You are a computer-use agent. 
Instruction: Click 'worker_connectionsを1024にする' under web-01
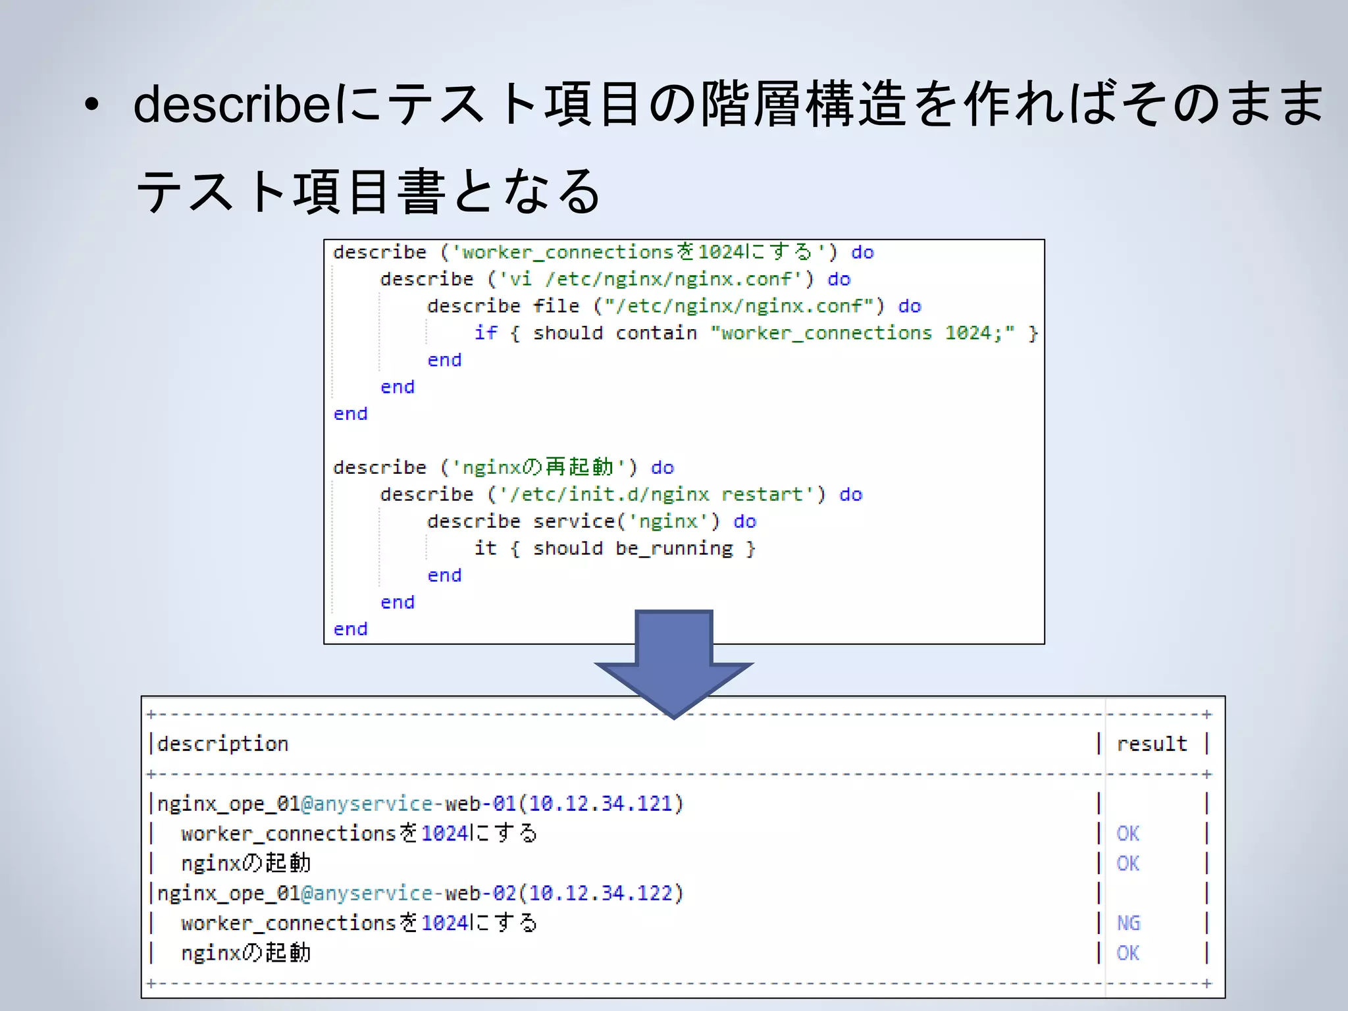pyautogui.click(x=359, y=833)
